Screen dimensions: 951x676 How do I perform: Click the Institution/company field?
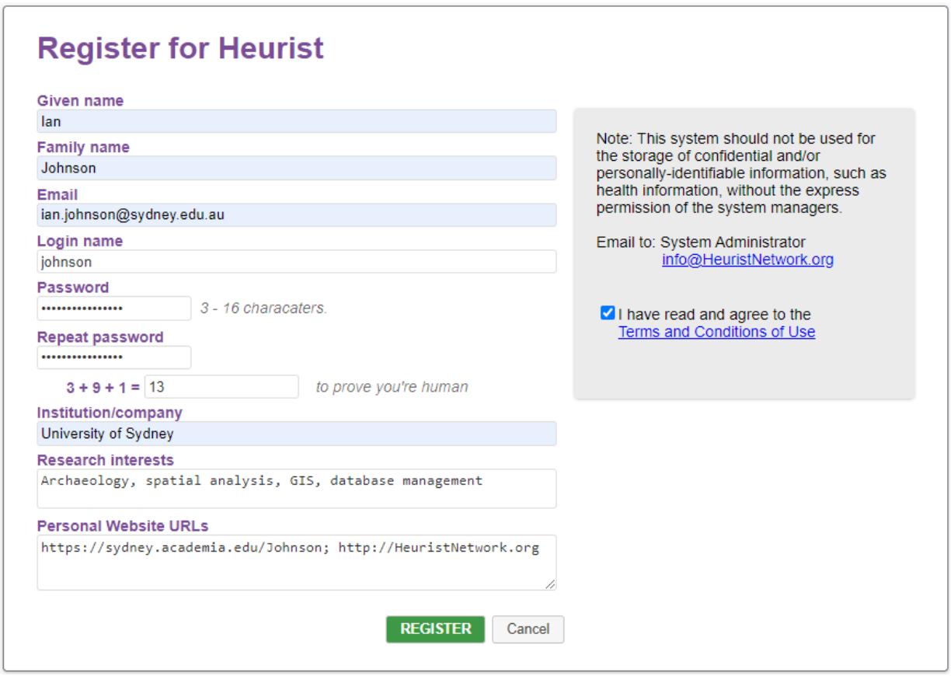pyautogui.click(x=297, y=434)
